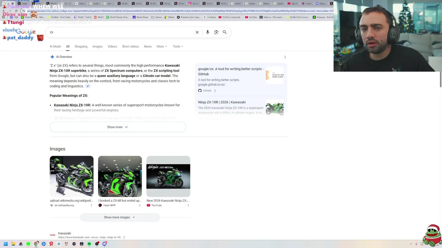The height and width of the screenshot is (248, 442).
Task: Start voice search with the microphone icon
Action: (208, 32)
